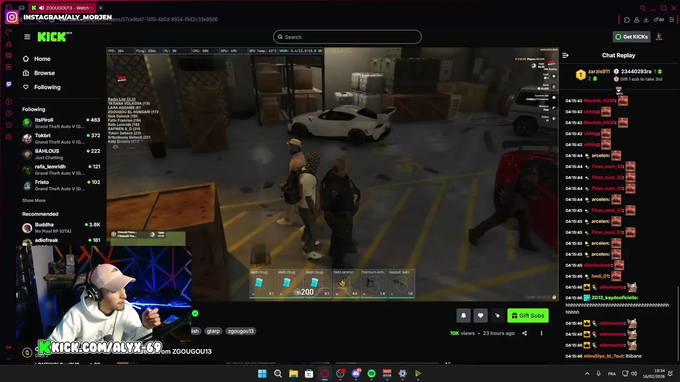The width and height of the screenshot is (680, 382).
Task: Open the itsPiroli followed channel
Action: click(x=61, y=123)
